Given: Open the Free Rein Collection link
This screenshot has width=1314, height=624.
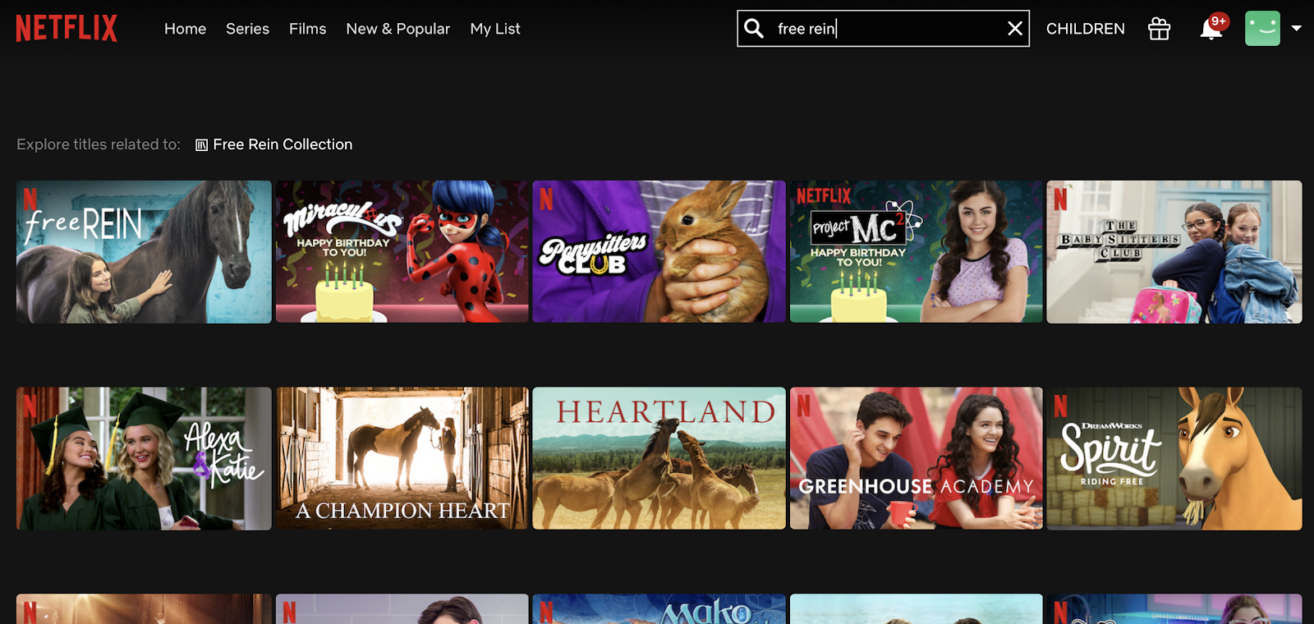Looking at the screenshot, I should click(x=283, y=145).
